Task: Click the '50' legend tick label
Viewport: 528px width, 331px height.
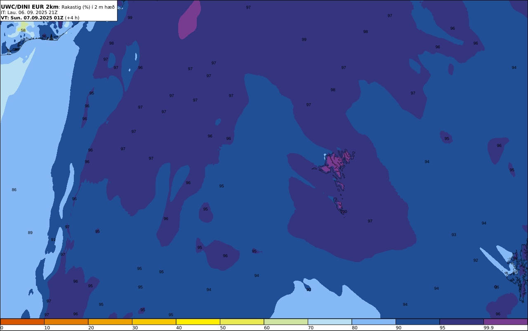Action: click(223, 328)
